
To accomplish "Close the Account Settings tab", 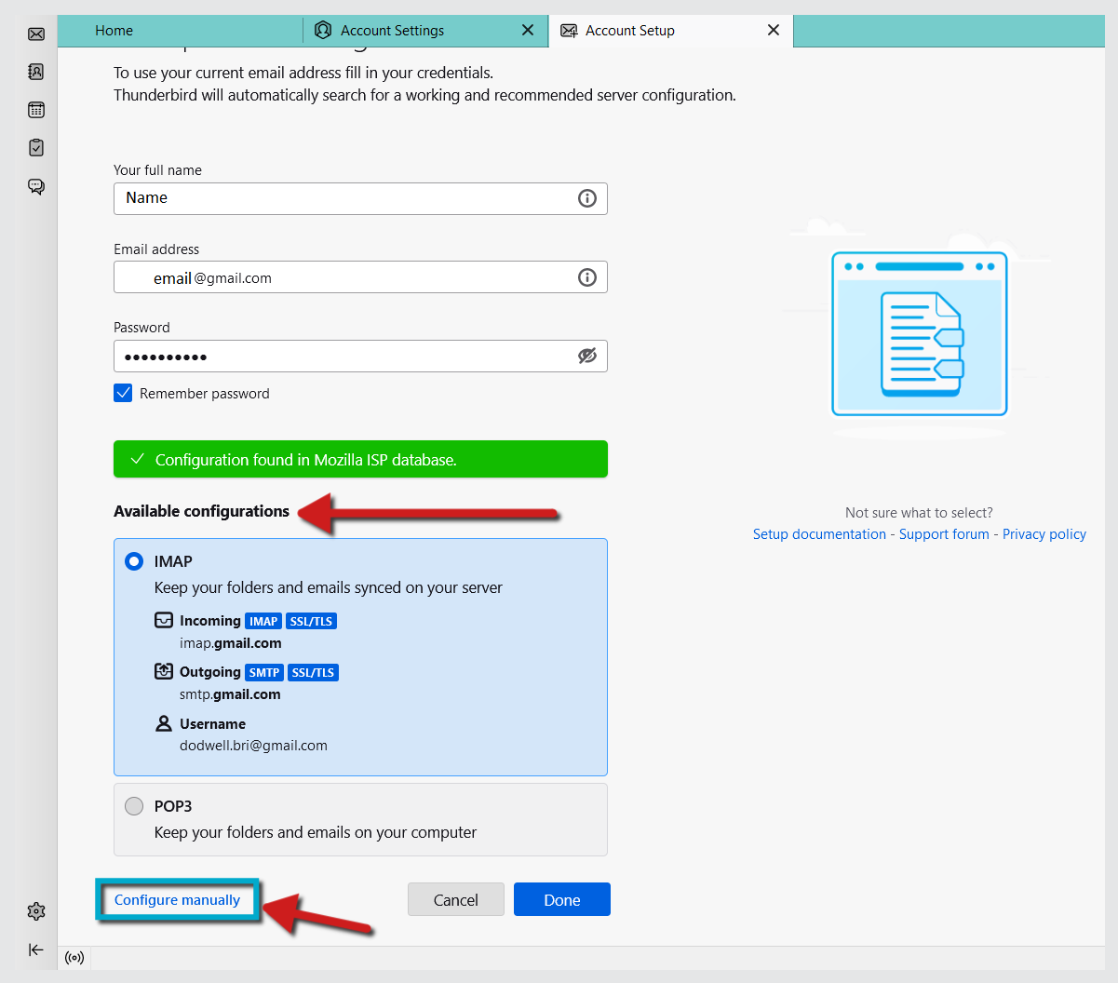I will [528, 31].
